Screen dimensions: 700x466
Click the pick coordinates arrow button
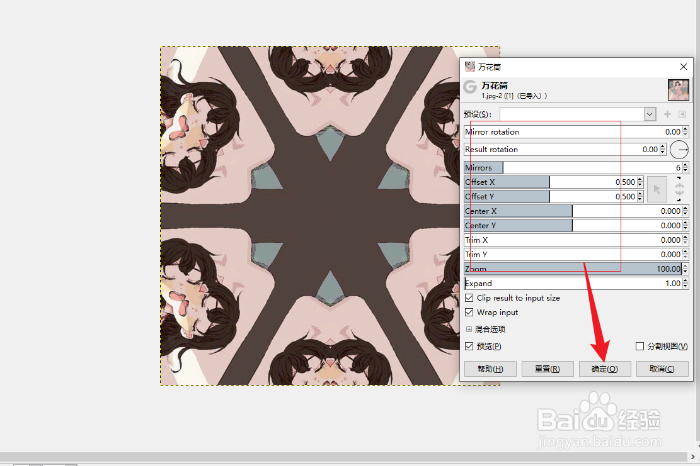(657, 189)
